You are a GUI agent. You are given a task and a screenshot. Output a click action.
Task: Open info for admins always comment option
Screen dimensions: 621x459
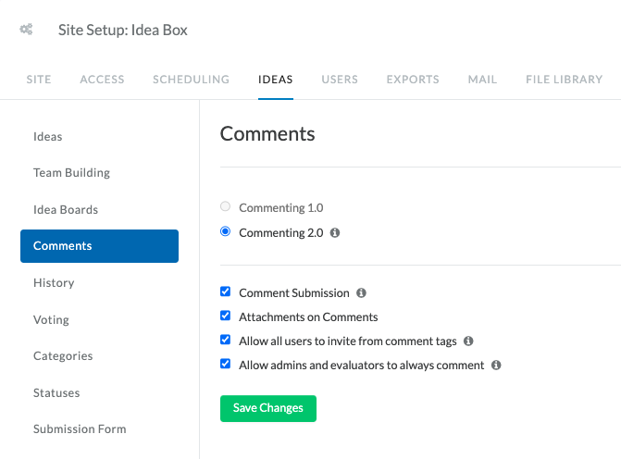pyautogui.click(x=496, y=366)
